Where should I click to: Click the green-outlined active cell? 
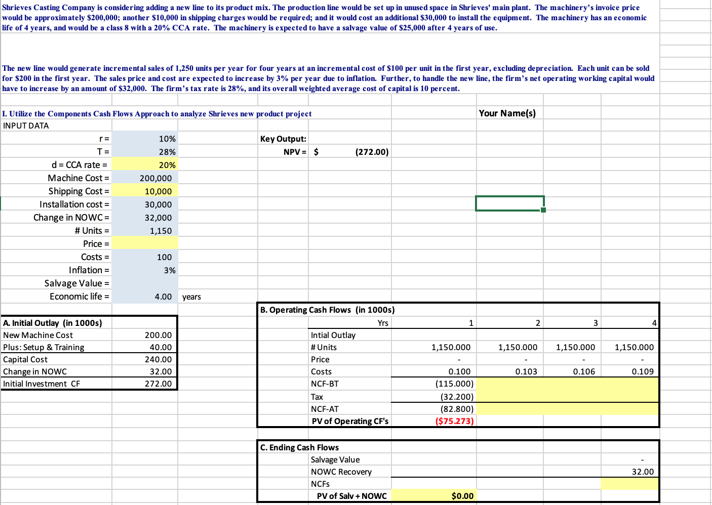pyautogui.click(x=510, y=203)
